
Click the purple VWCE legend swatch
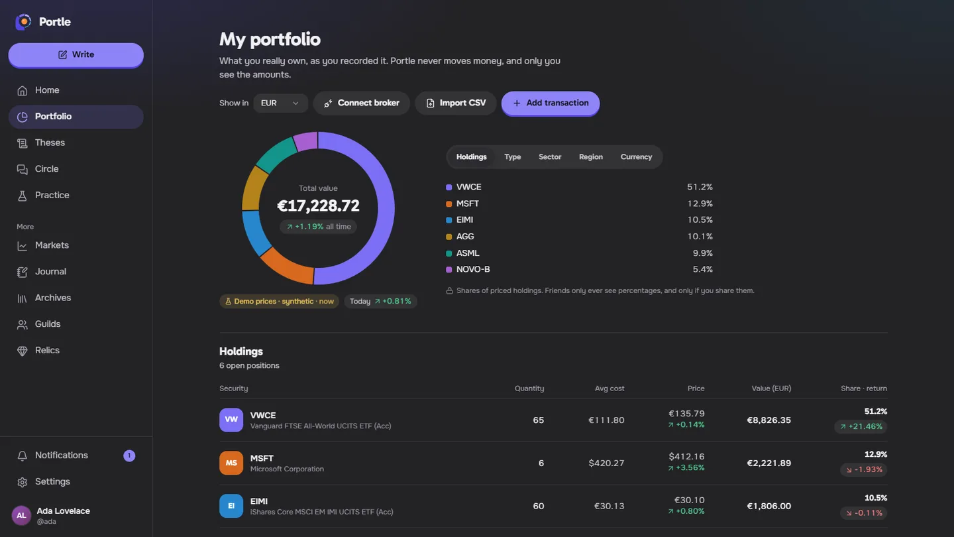[x=449, y=188]
